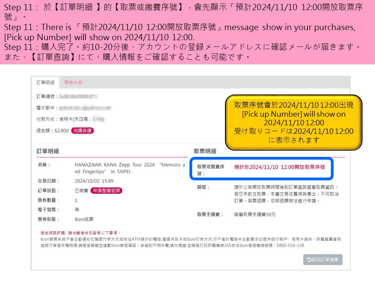Screen dimensions: 375x281
Task: Click the credit card payment method line
Action: tap(70, 119)
